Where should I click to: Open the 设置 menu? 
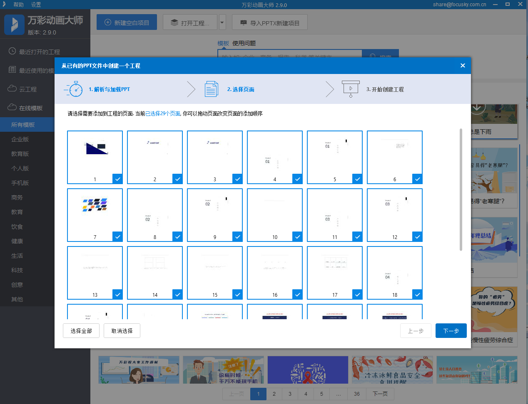click(36, 5)
